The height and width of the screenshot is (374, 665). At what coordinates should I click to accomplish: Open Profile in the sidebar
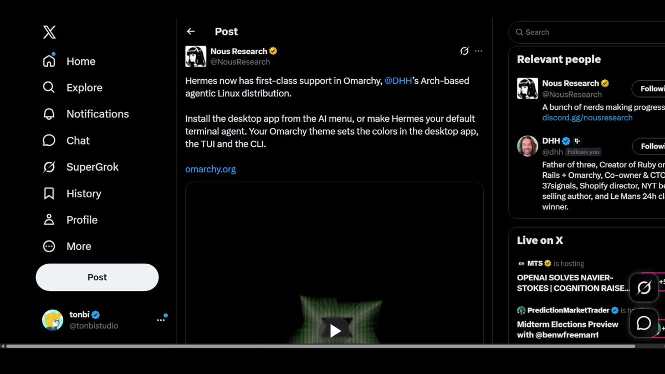tap(70, 220)
